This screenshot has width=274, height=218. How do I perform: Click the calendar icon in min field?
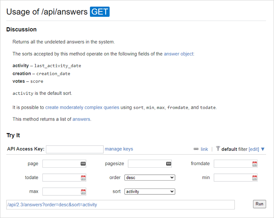click(254, 178)
